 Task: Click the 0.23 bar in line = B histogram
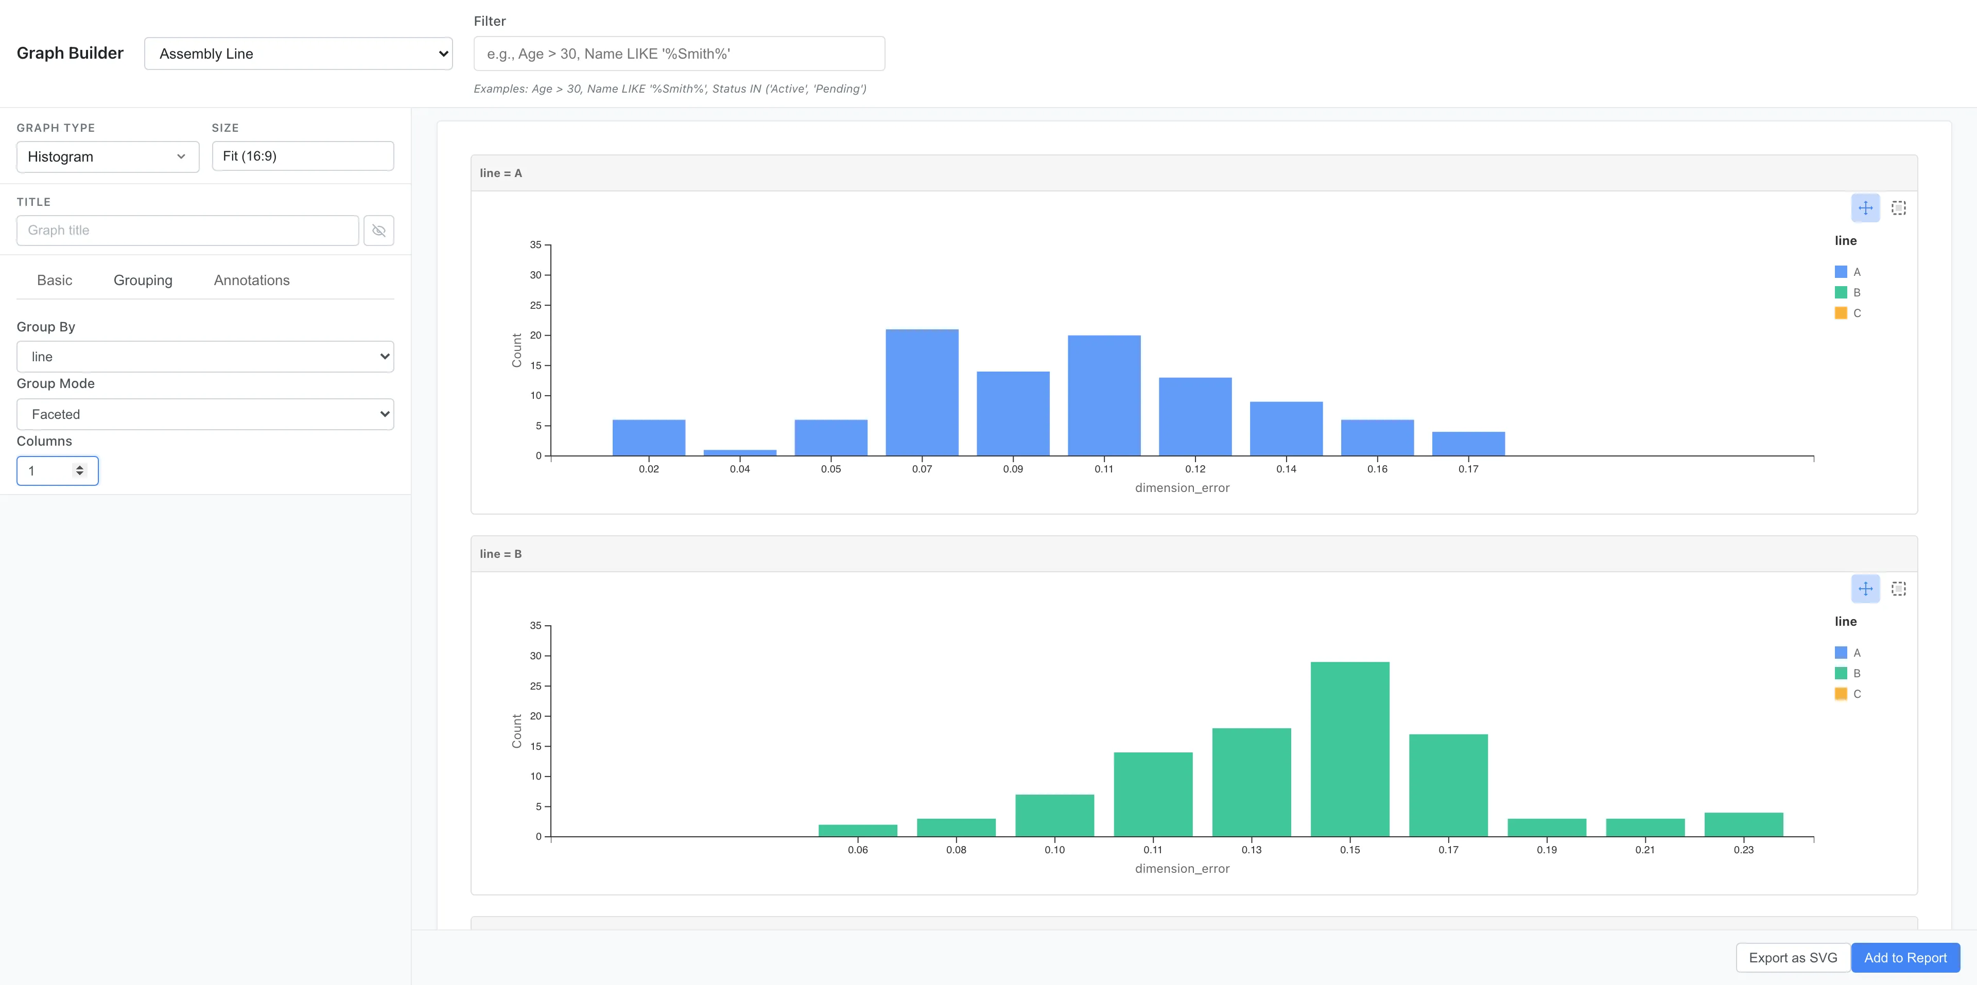[1744, 824]
